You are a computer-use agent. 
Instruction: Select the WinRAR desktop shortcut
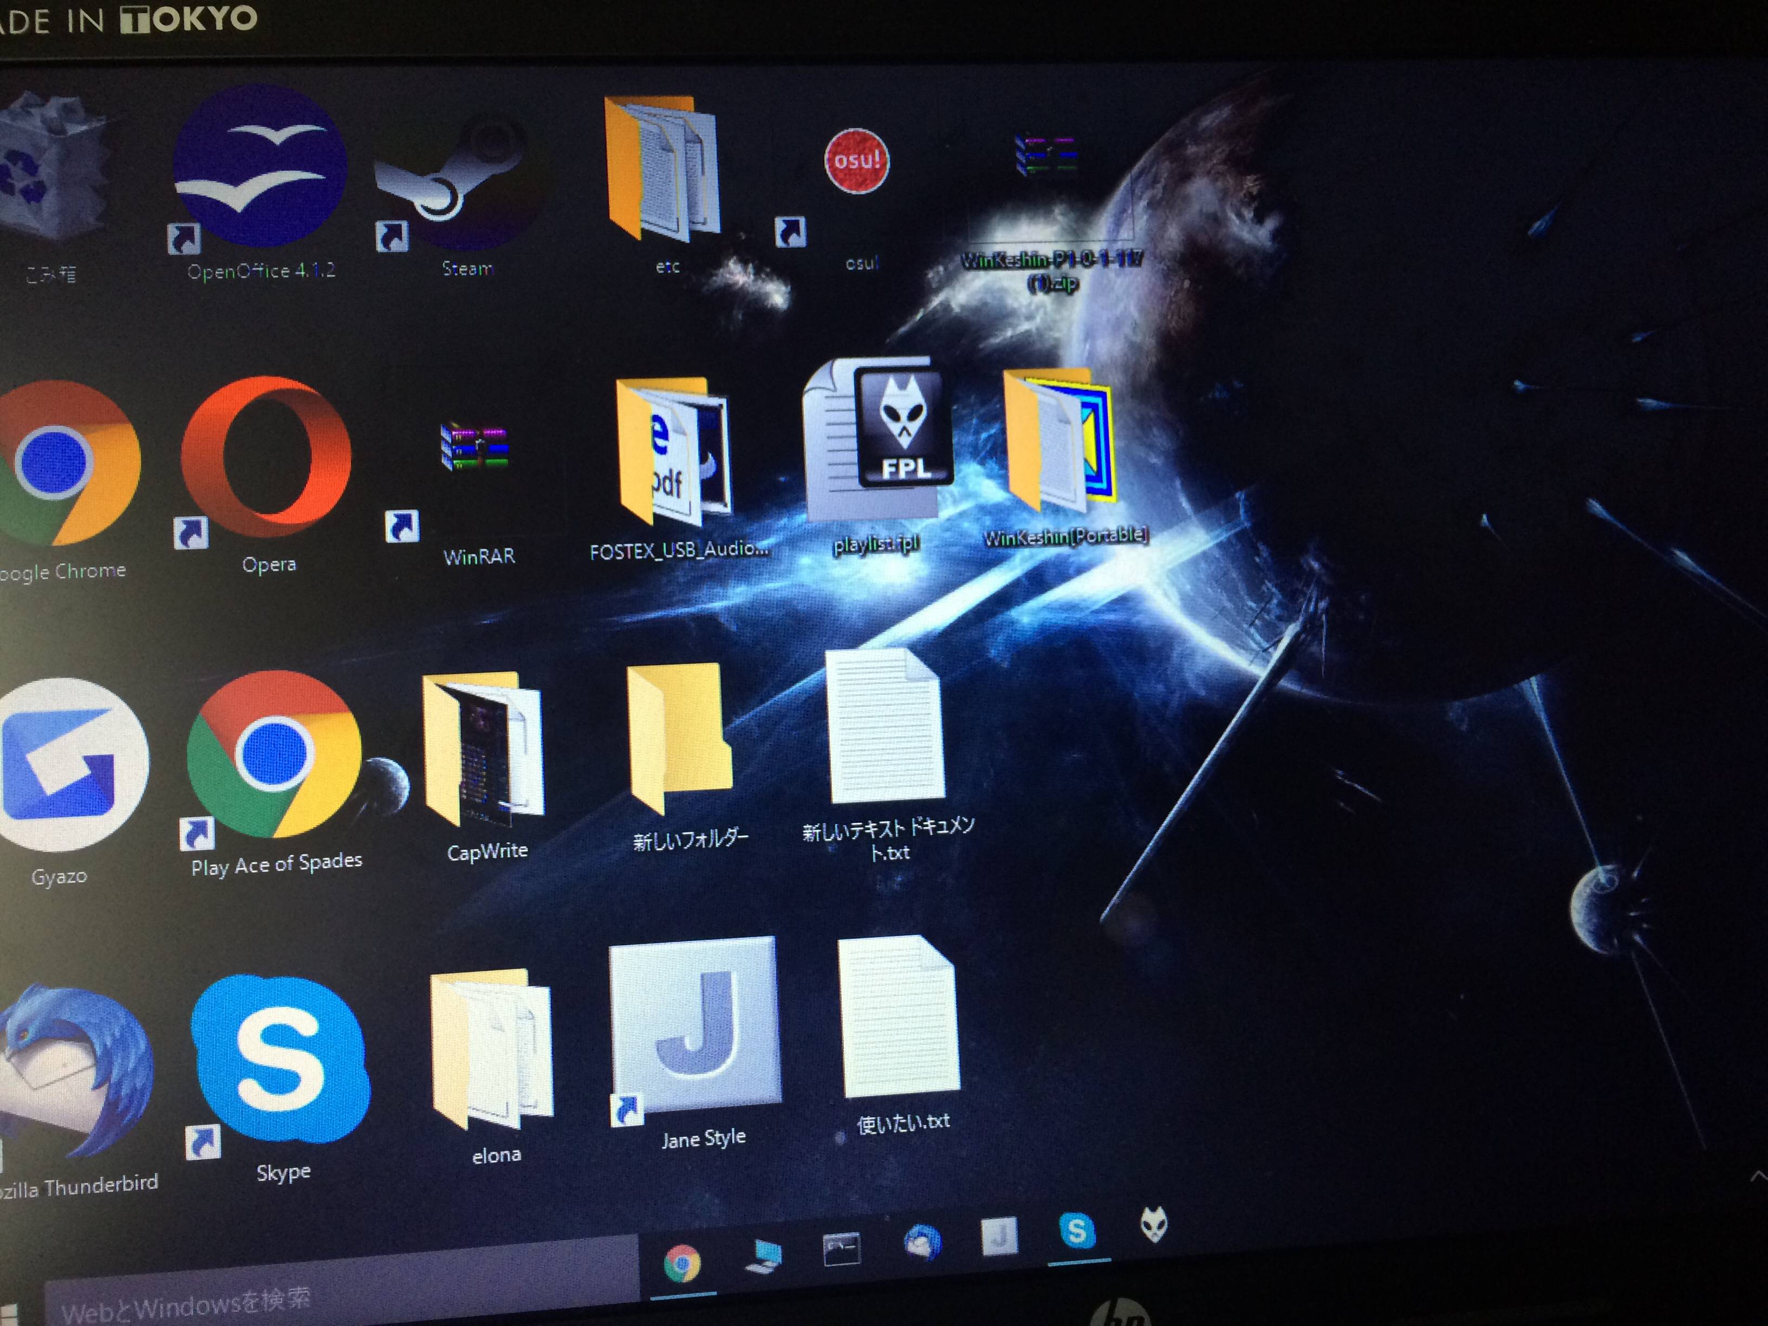(x=474, y=447)
